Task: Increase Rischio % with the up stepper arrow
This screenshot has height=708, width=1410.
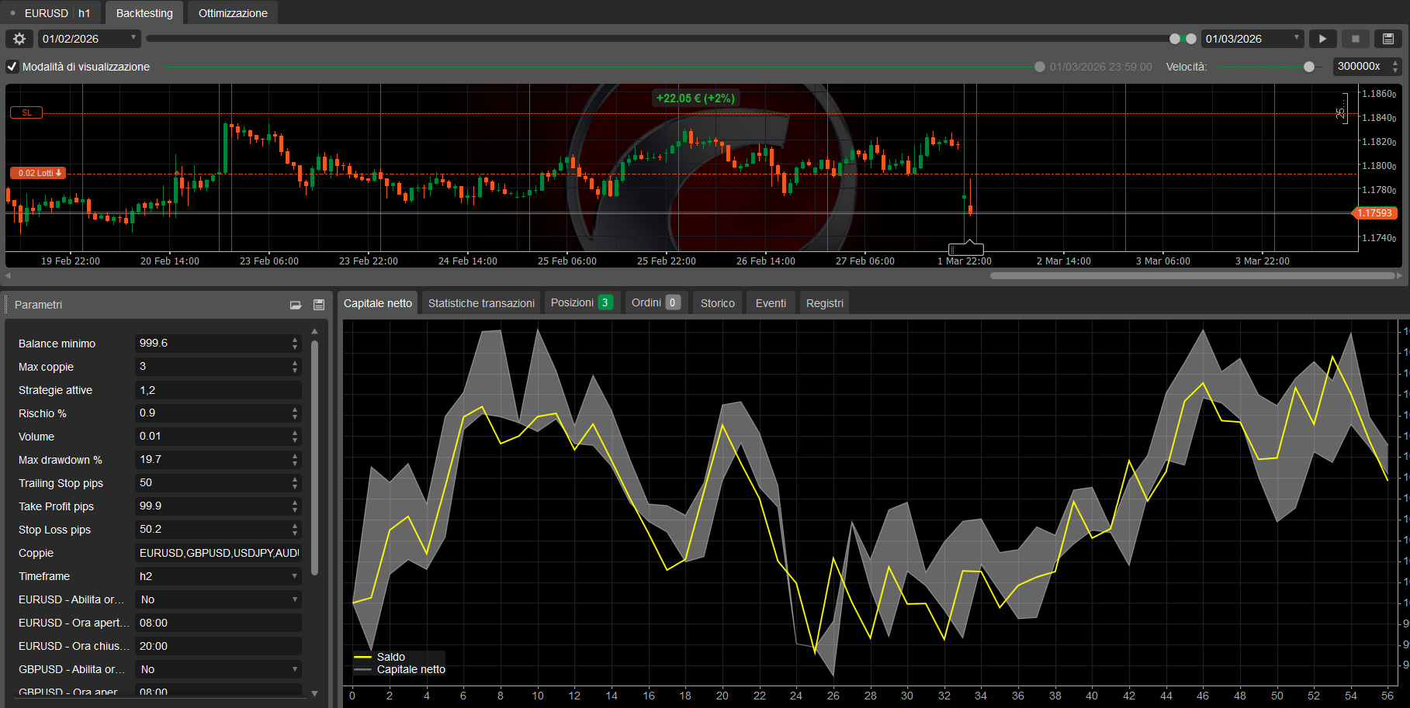Action: click(295, 409)
